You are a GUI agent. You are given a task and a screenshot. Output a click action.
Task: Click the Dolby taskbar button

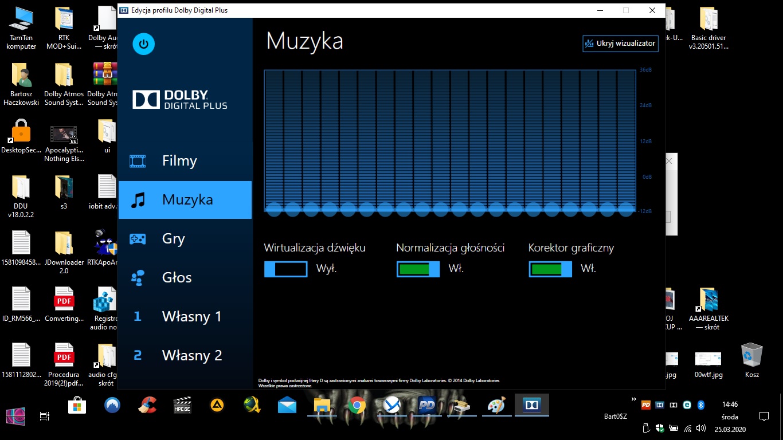coord(532,406)
